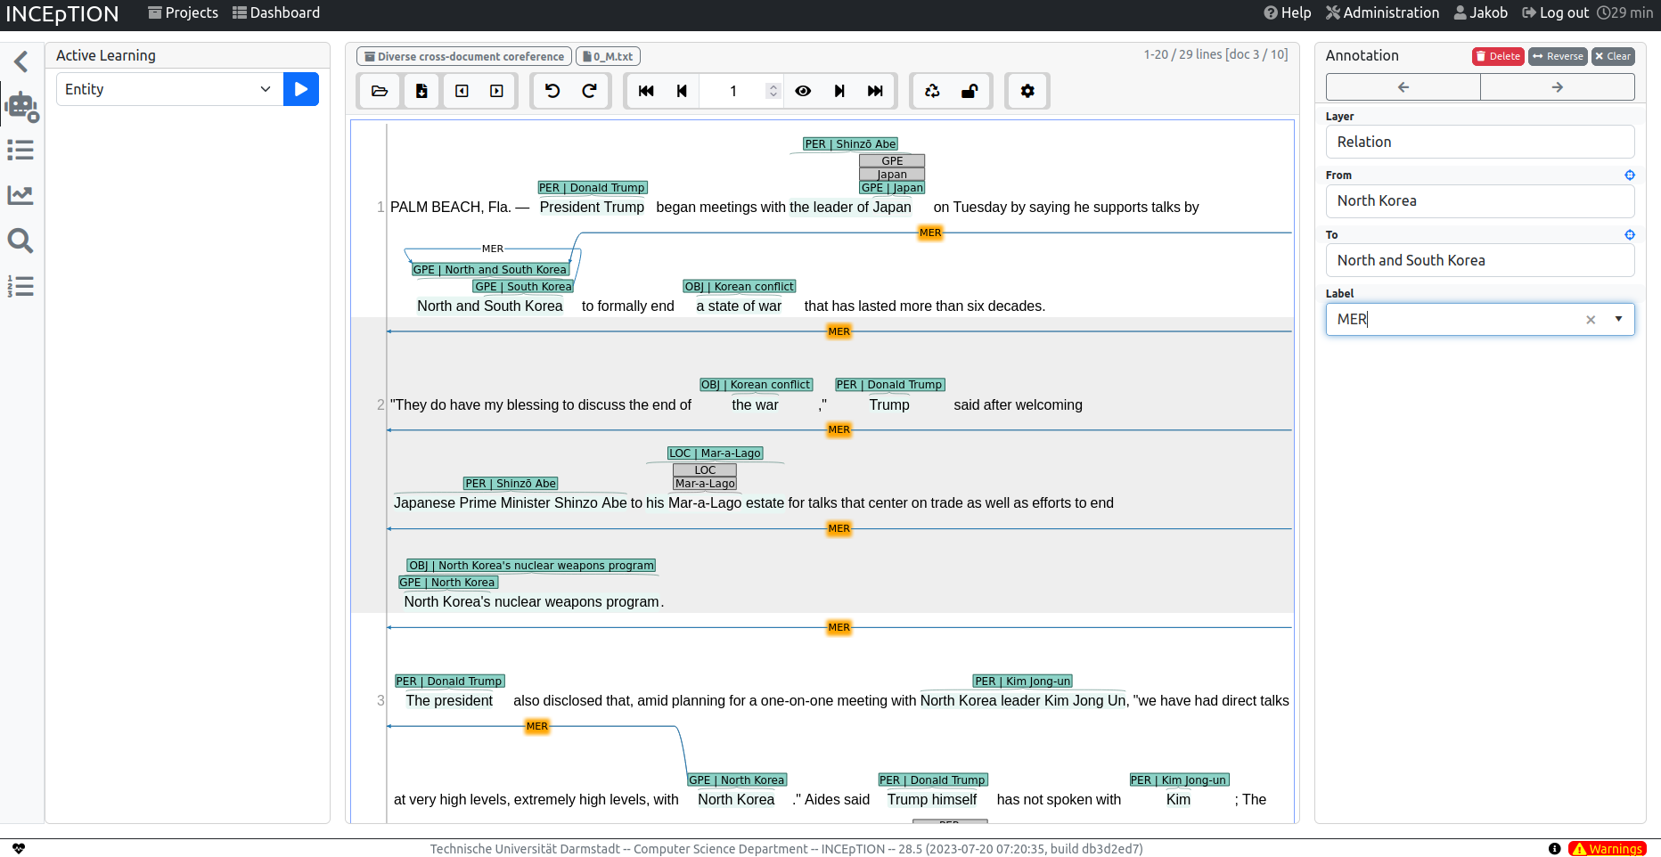Click the INCEpTION logo

tap(62, 14)
